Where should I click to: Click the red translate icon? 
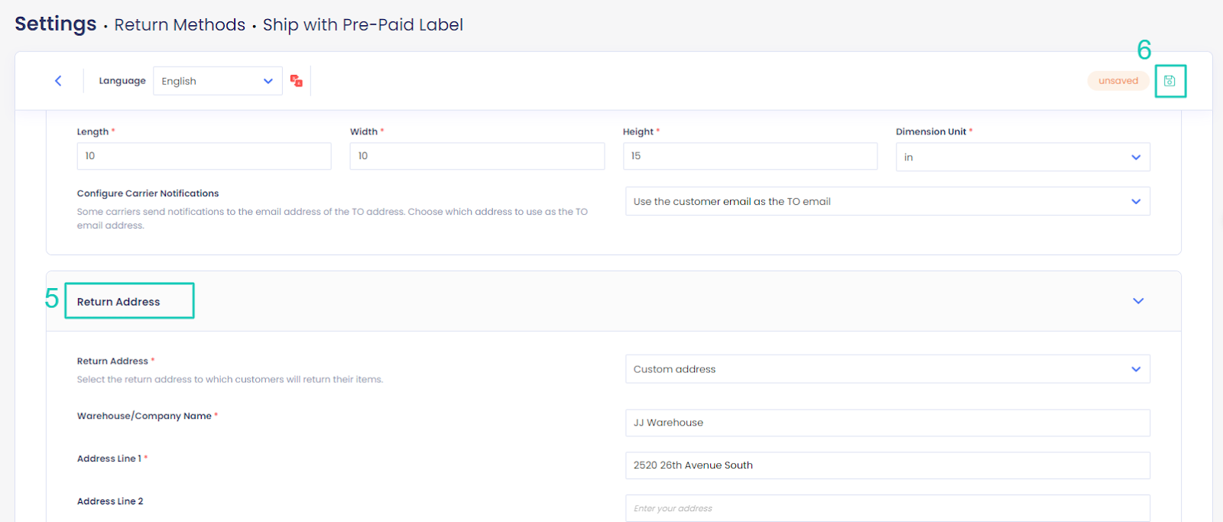(x=297, y=81)
